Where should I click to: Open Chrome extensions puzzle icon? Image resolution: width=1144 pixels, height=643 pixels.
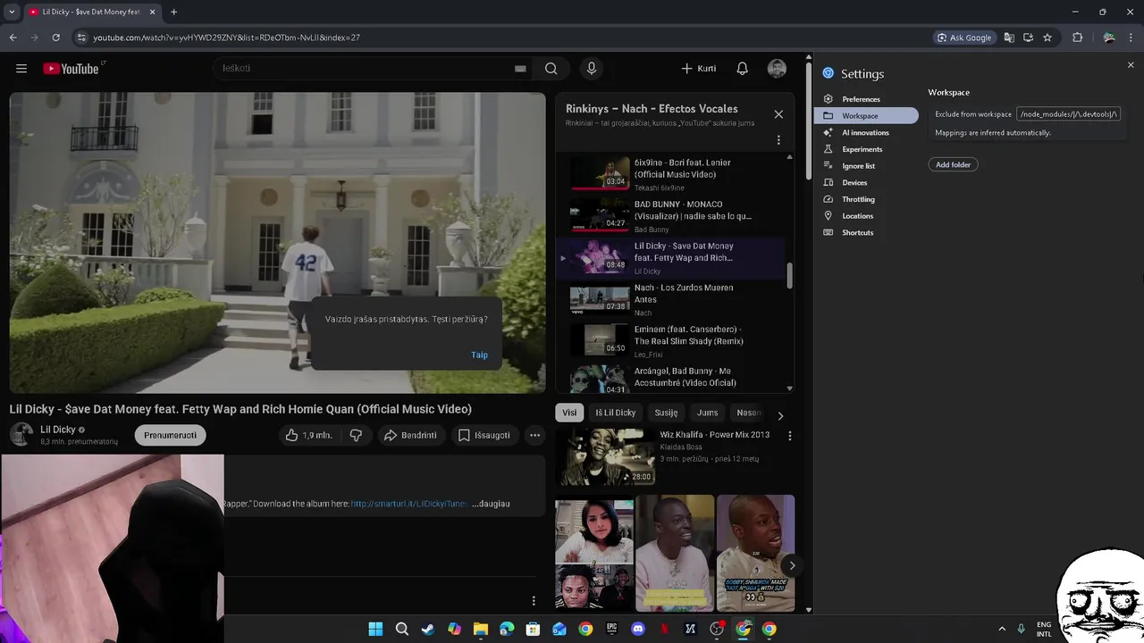pos(1077,38)
